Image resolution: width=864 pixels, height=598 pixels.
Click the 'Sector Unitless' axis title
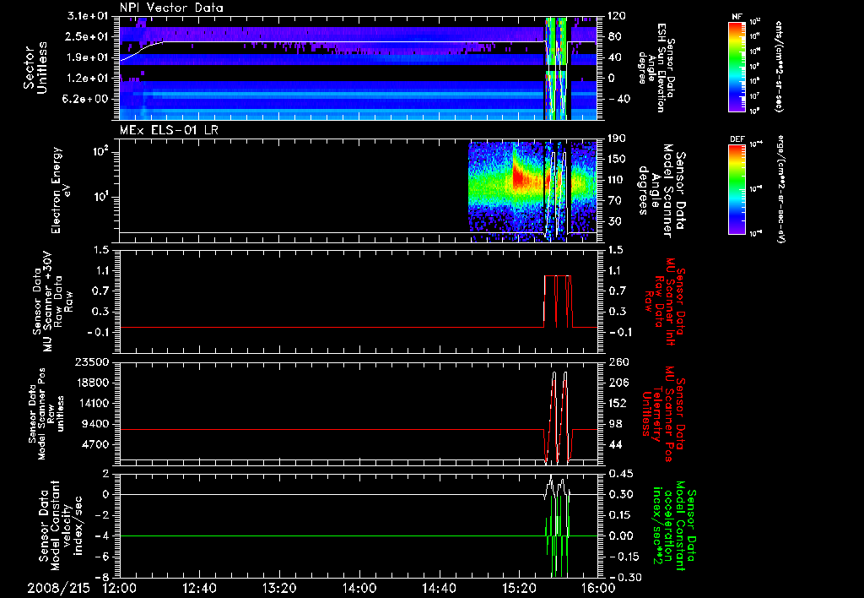pos(35,68)
